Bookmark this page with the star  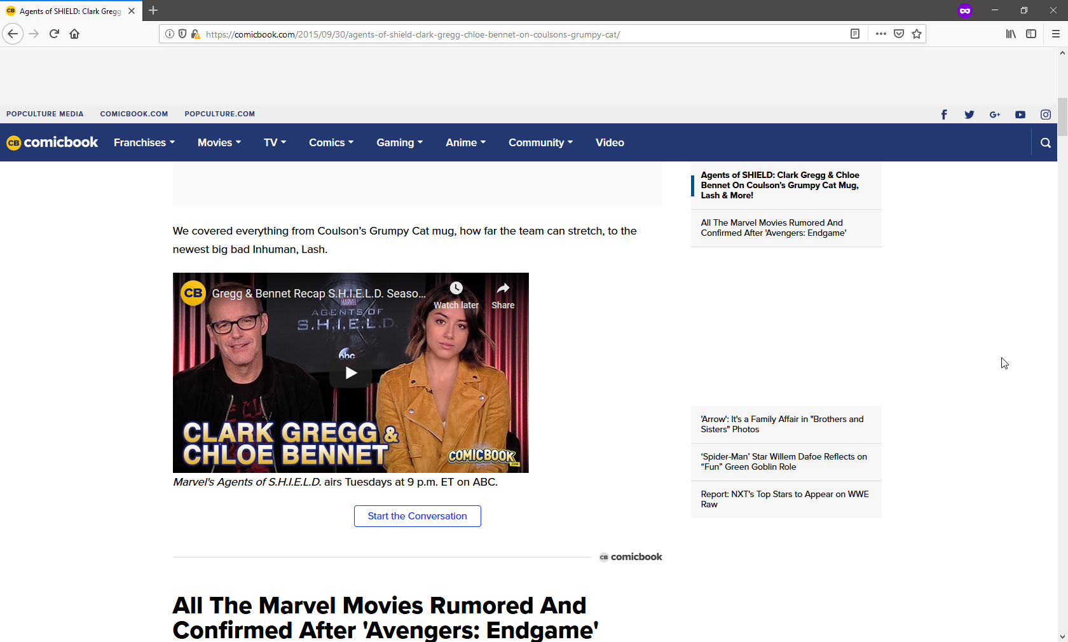[917, 34]
